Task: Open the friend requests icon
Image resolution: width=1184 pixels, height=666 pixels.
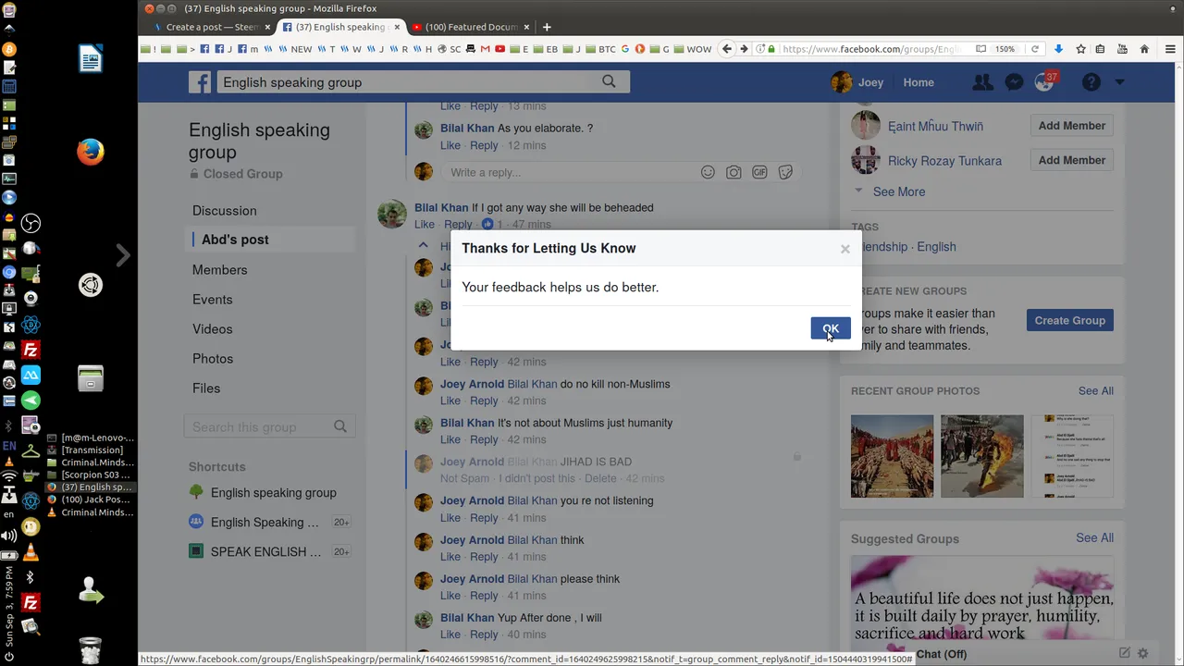Action: (982, 82)
